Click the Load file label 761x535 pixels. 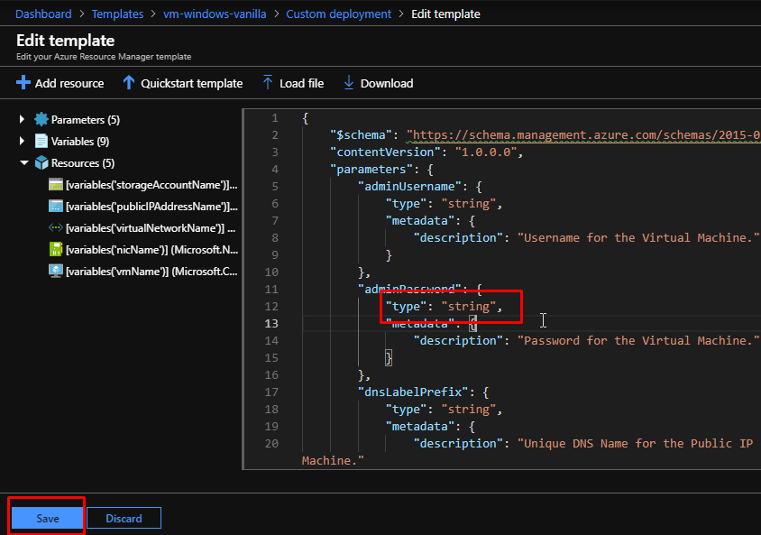pos(301,84)
